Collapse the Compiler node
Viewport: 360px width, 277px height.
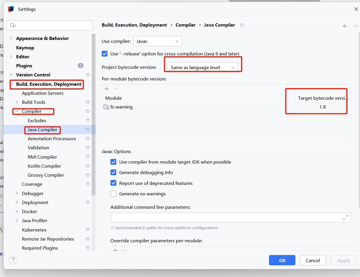(x=17, y=111)
